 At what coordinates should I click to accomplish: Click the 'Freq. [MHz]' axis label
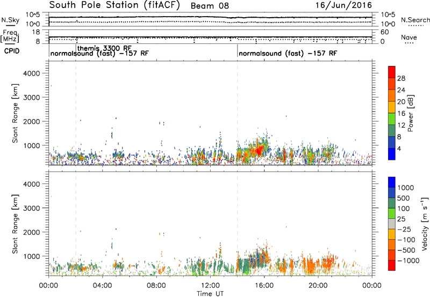coord(10,36)
